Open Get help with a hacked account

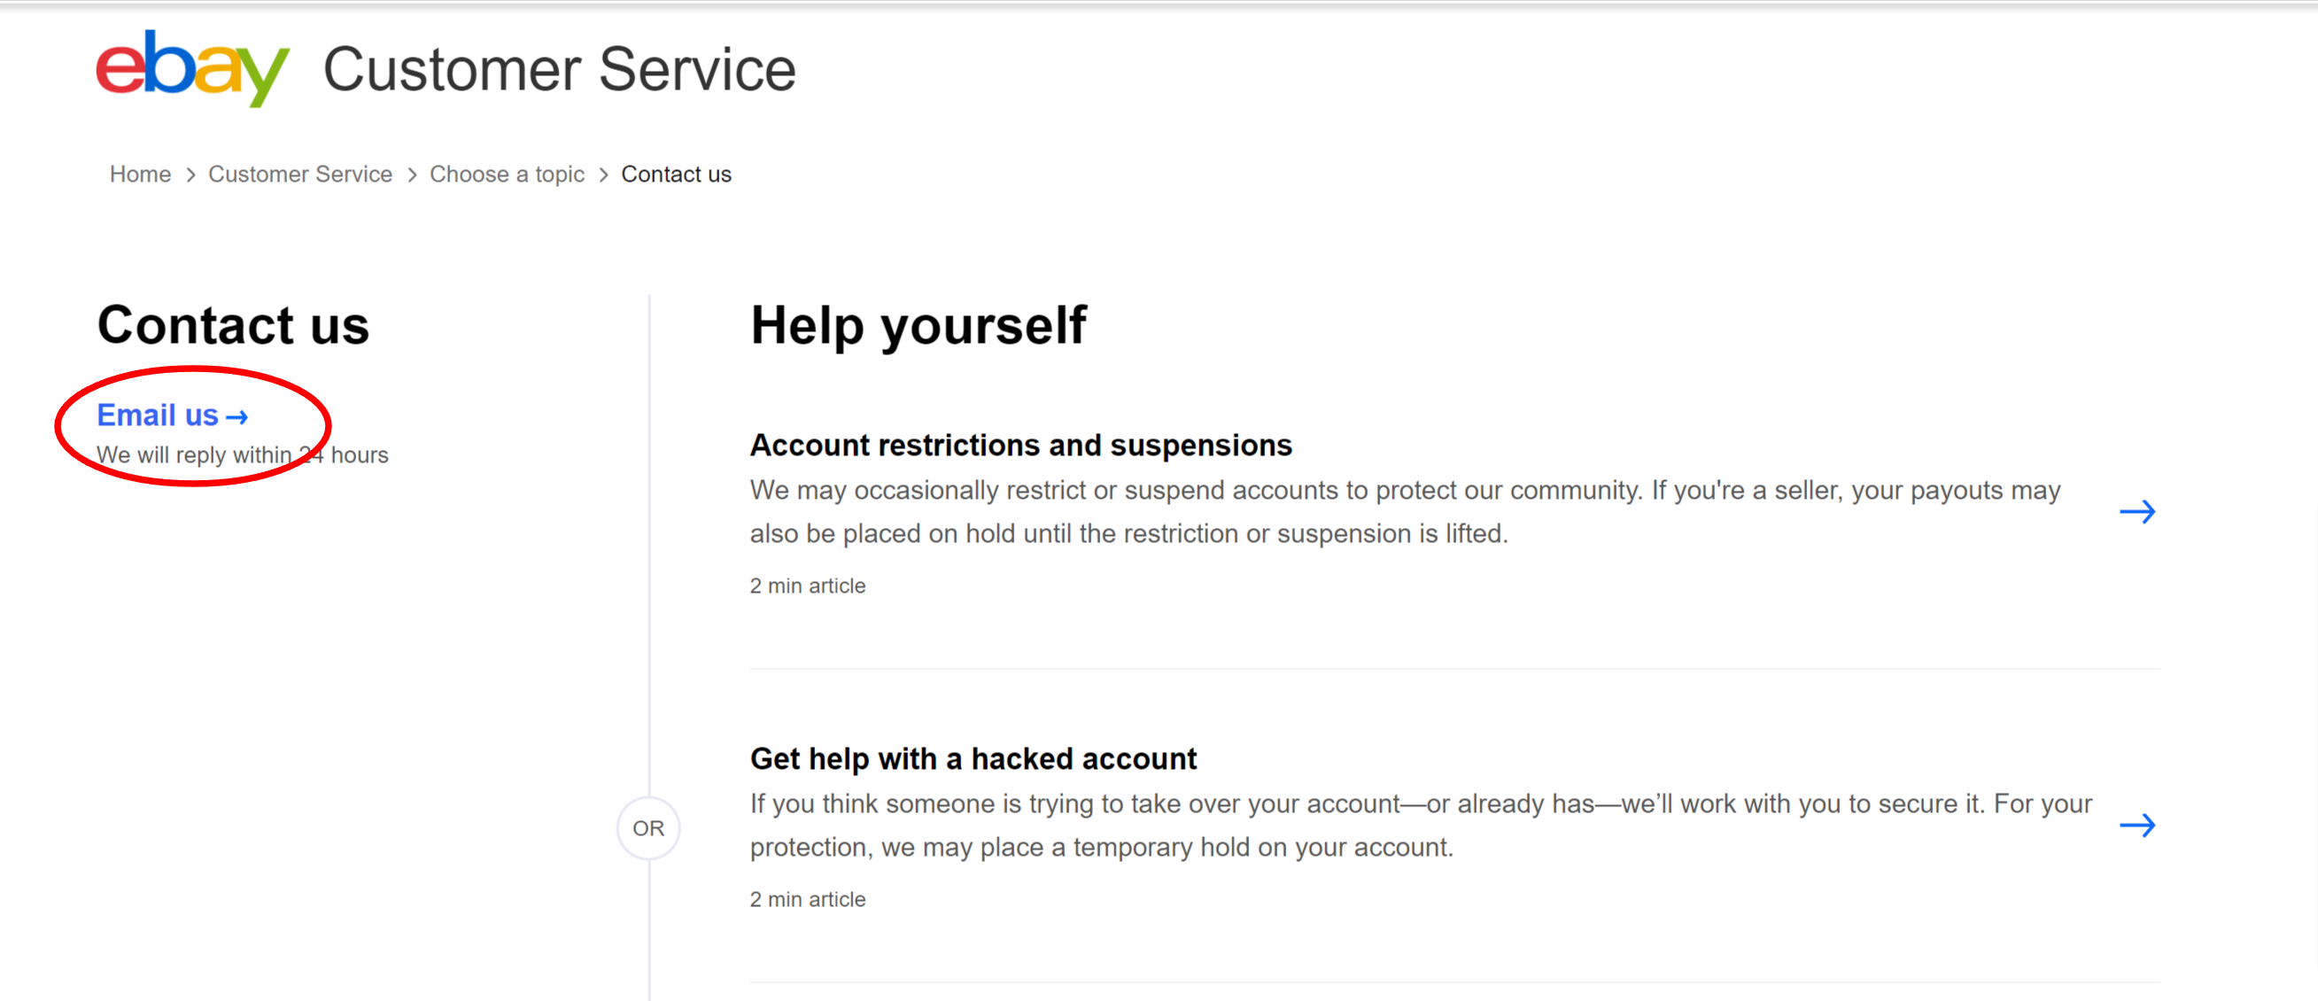(x=973, y=759)
